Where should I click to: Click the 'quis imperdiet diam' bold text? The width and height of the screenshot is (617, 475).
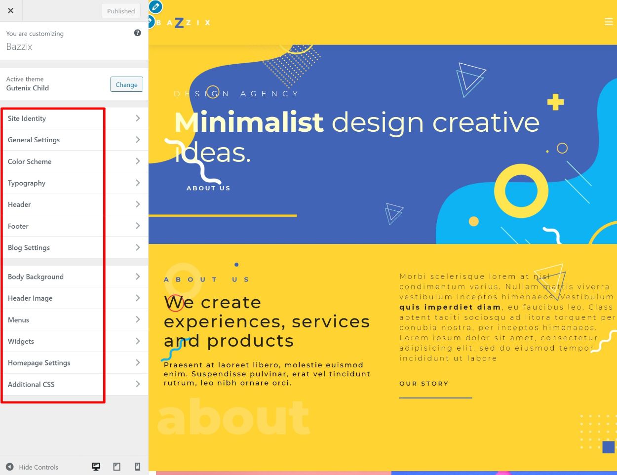450,307
